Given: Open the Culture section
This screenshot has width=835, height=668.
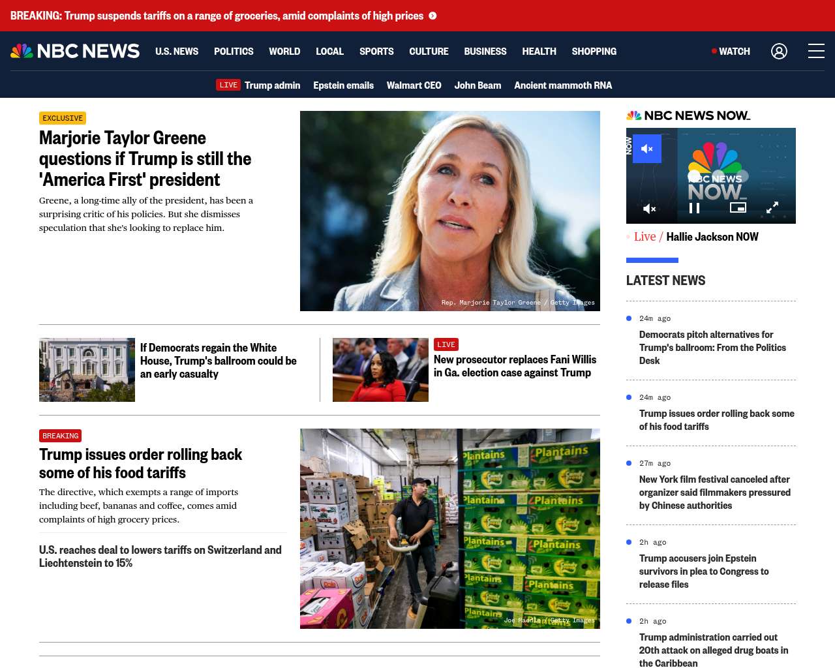Looking at the screenshot, I should [429, 51].
